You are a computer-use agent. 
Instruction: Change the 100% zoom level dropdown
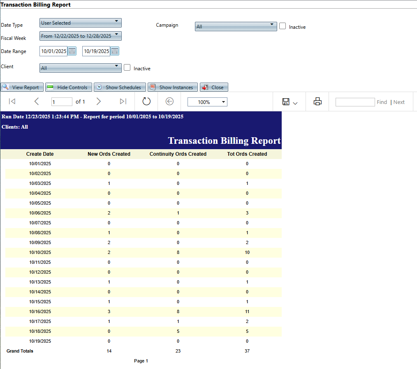click(x=207, y=102)
